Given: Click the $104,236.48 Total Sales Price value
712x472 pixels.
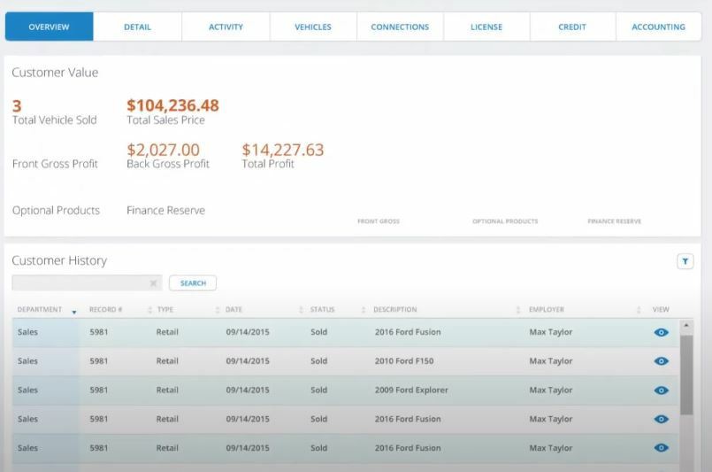Looking at the screenshot, I should point(172,105).
